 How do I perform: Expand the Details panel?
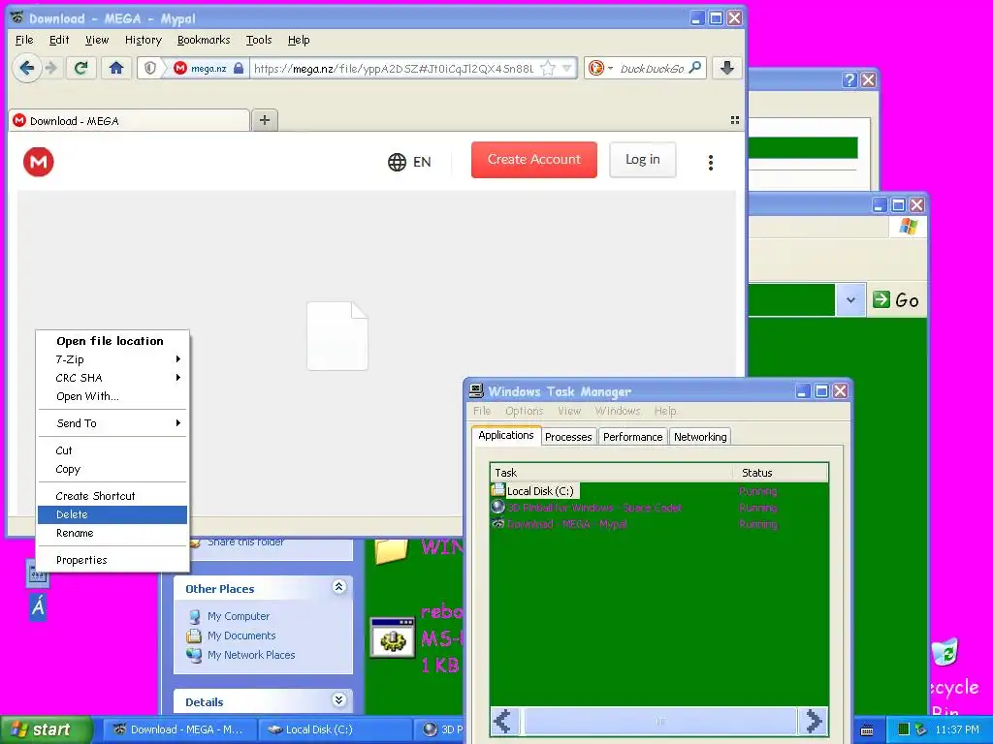pyautogui.click(x=338, y=699)
